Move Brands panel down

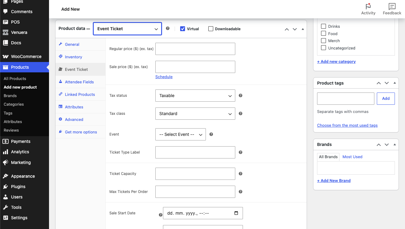(387, 144)
